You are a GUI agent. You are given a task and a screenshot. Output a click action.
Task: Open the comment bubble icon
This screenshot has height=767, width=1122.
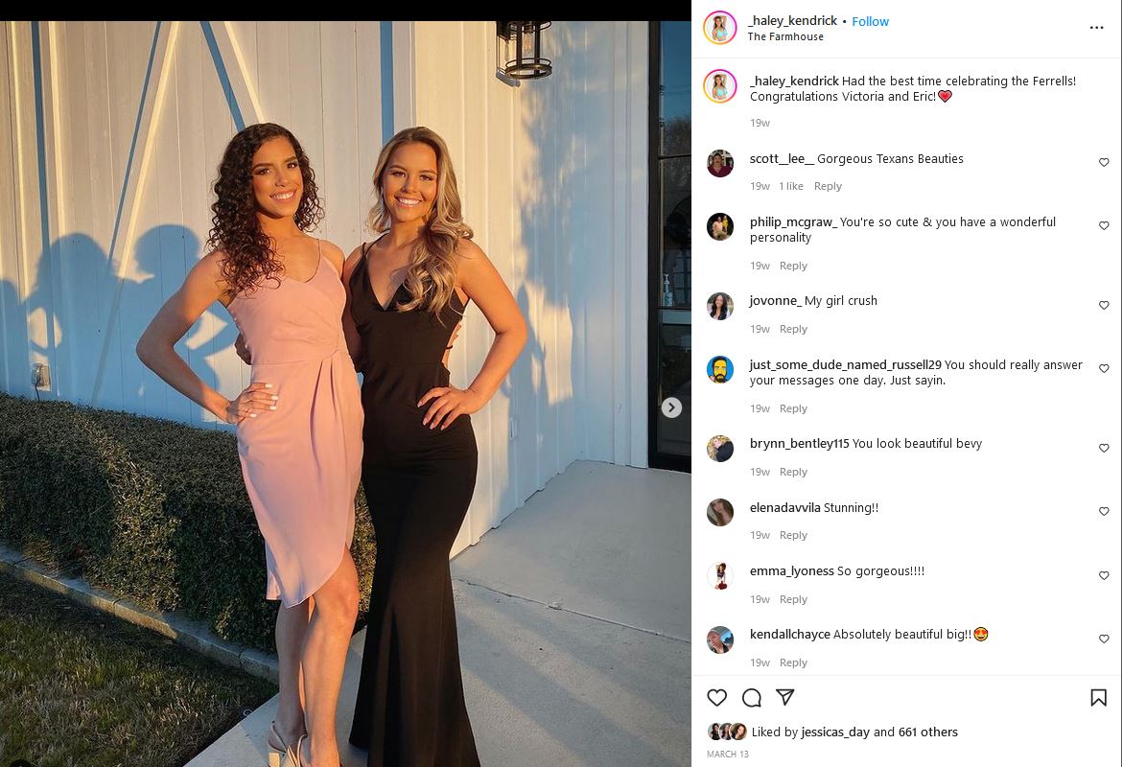[x=751, y=698]
